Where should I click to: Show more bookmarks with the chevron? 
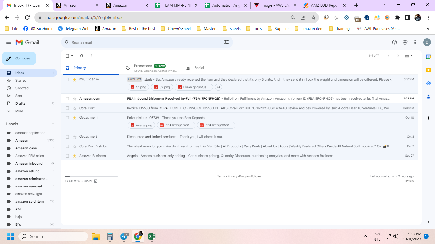pyautogui.click(x=428, y=29)
